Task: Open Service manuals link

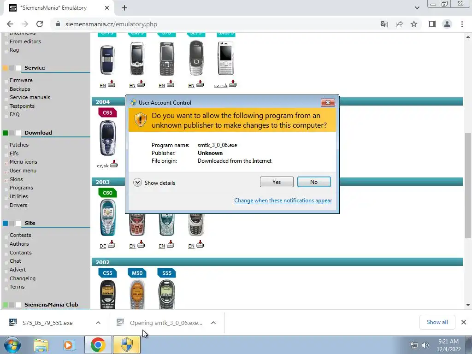Action: click(30, 97)
